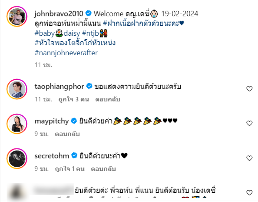Like maypitchy's comment with heart icon

249,123
